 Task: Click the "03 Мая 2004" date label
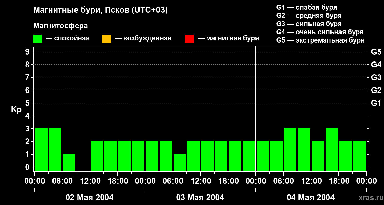click(200, 197)
